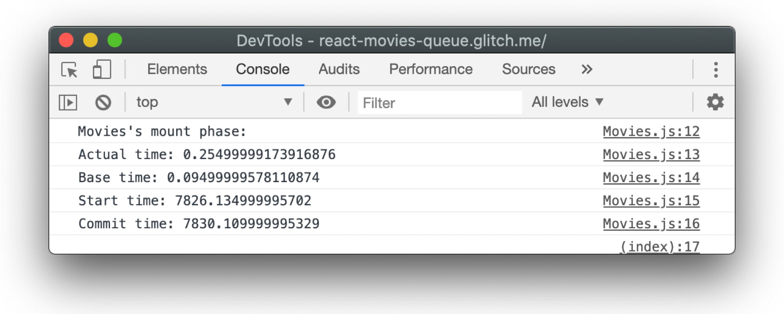Clear the console with the ban icon
Screen dimensions: 784x314
click(103, 102)
